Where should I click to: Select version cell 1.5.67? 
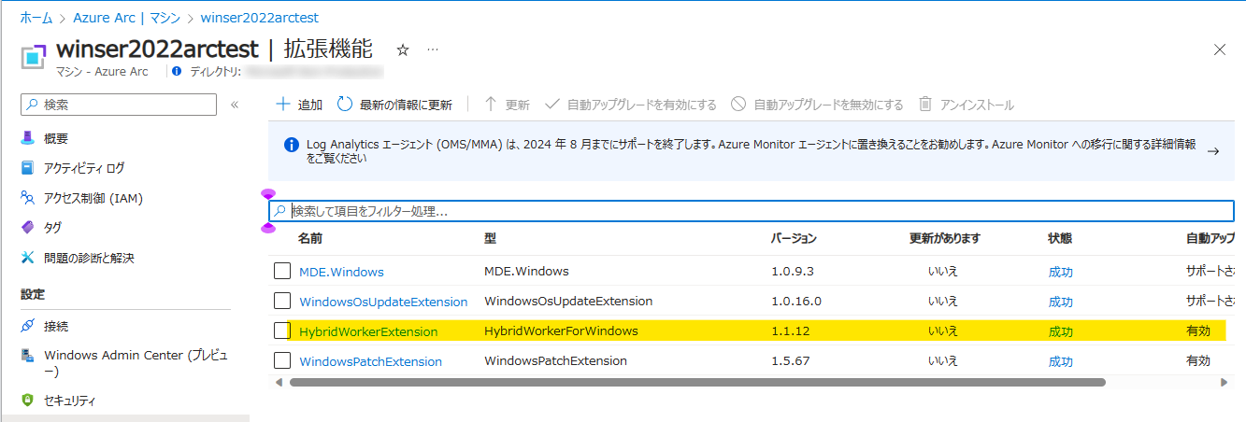click(x=788, y=360)
